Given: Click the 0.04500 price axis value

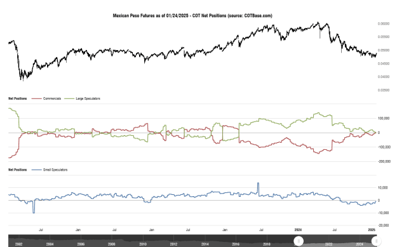Looking at the screenshot, I should point(384,63).
